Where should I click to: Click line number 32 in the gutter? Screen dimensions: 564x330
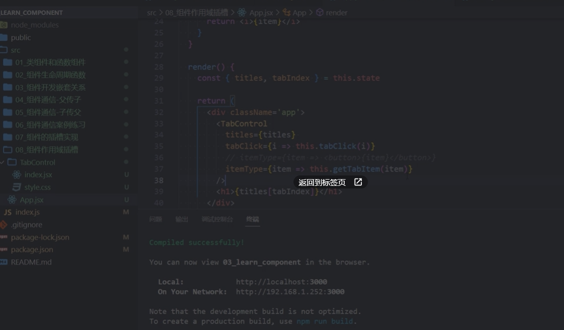(159, 112)
